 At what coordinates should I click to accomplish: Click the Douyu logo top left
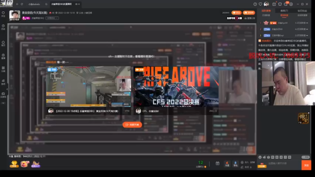pyautogui.click(x=6, y=4)
